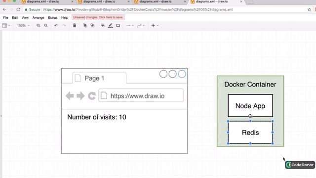The height and width of the screenshot is (178, 316).
Task: Click the blue-outlined mockup window circle
Action: (x=182, y=74)
